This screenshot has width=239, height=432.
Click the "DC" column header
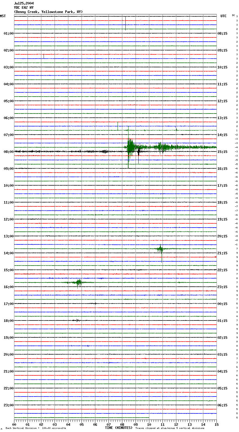pyautogui.click(x=233, y=15)
